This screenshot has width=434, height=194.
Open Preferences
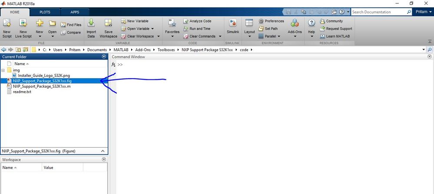tap(271, 21)
